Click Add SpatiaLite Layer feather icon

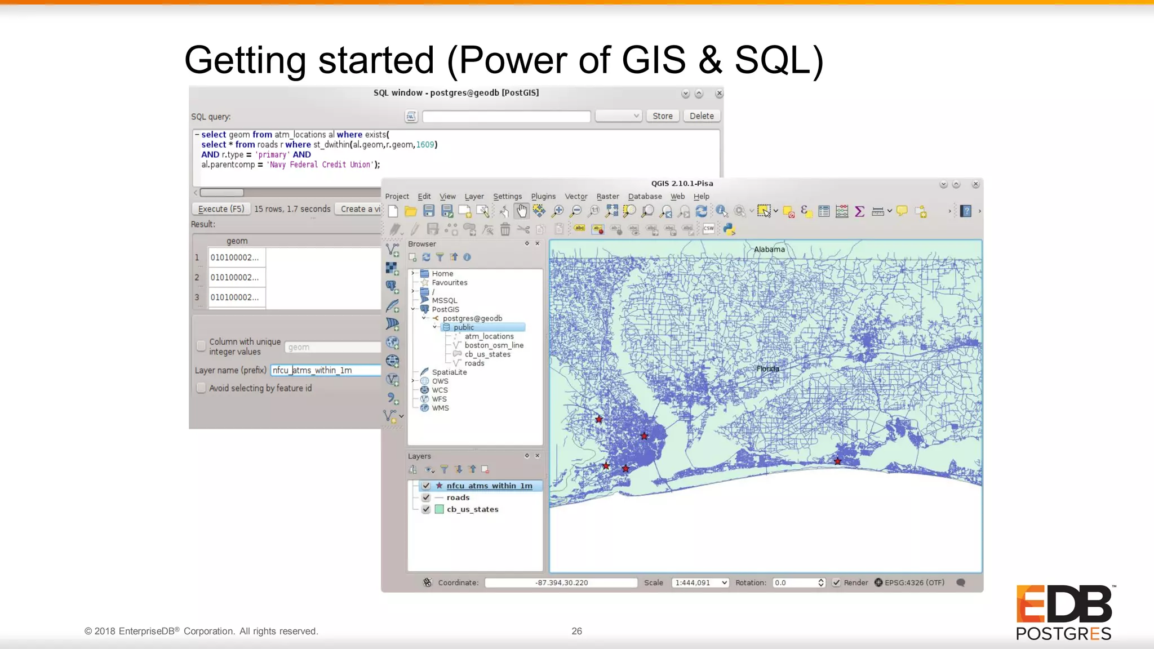pos(392,306)
